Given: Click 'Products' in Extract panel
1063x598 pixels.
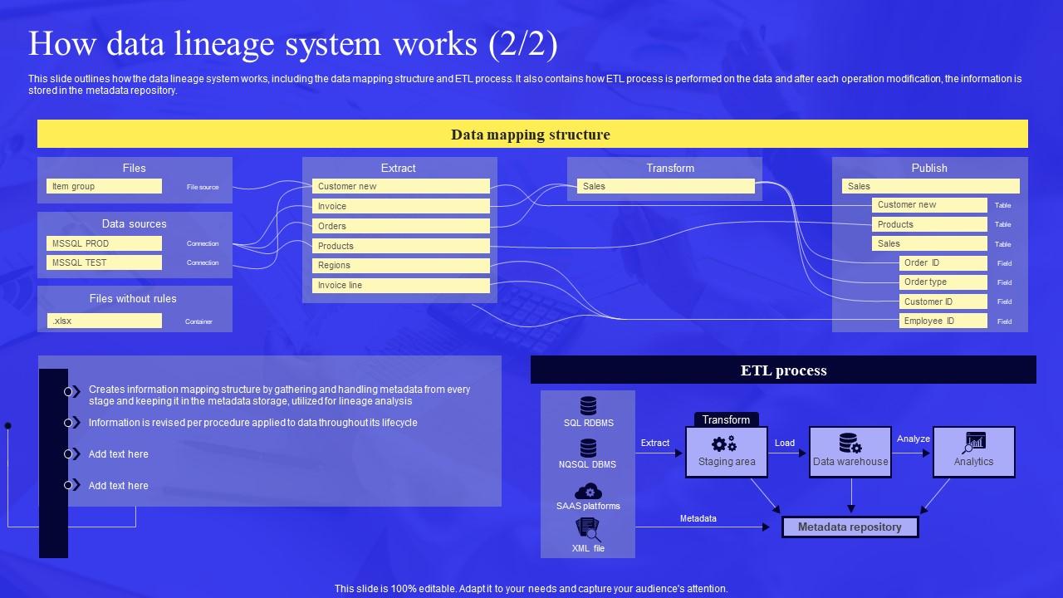Looking at the screenshot, I should click(401, 246).
